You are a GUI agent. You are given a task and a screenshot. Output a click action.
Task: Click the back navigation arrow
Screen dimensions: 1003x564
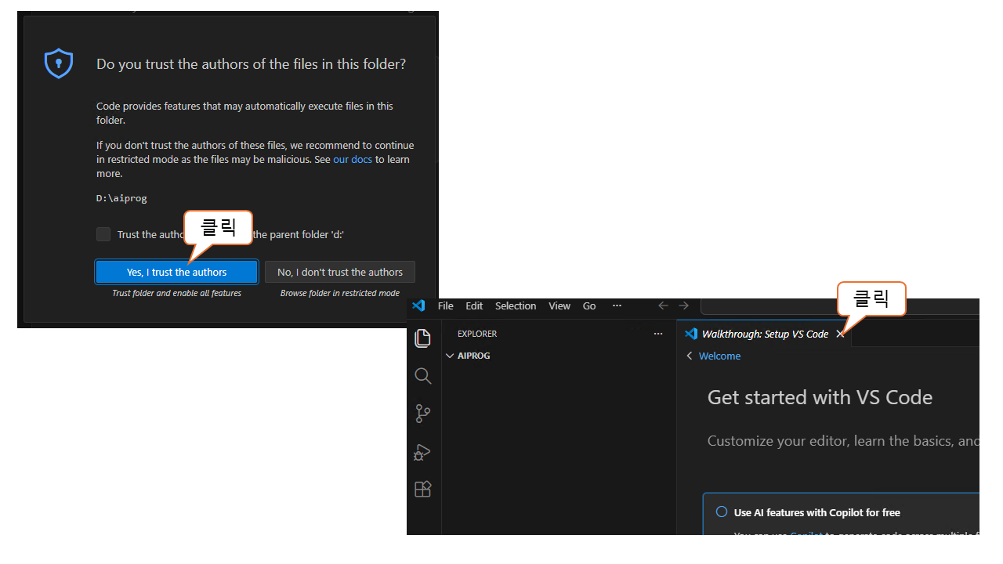pos(663,305)
